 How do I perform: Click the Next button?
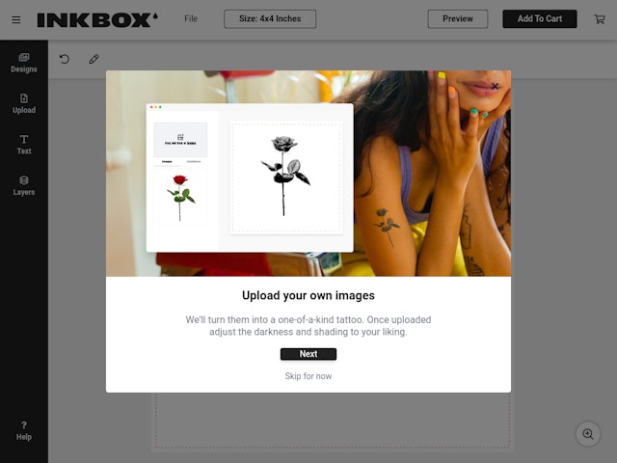[308, 354]
